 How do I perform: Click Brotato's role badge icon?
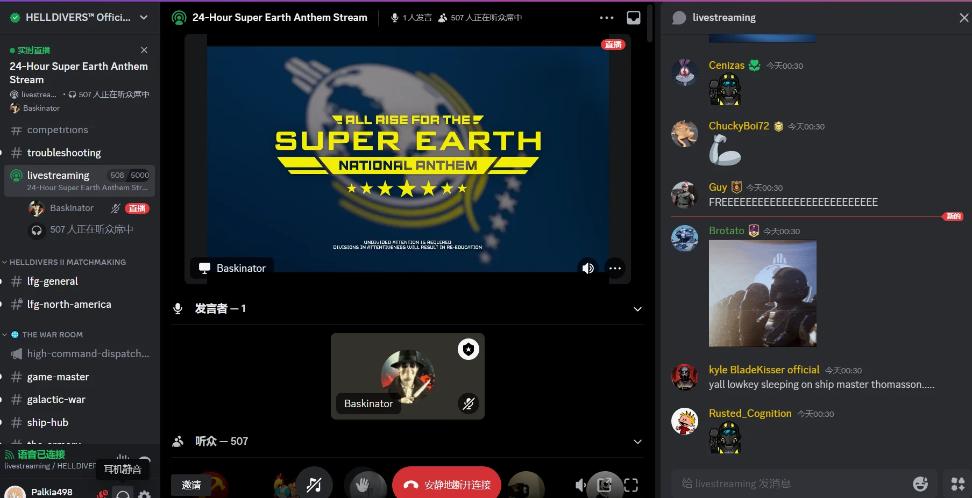coord(754,231)
